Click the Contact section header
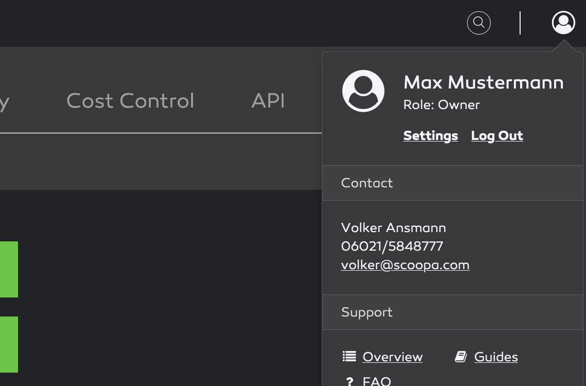 453,183
